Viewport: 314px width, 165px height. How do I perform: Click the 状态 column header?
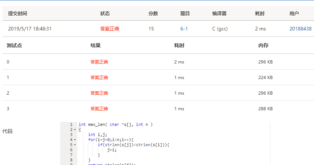pos(105,14)
